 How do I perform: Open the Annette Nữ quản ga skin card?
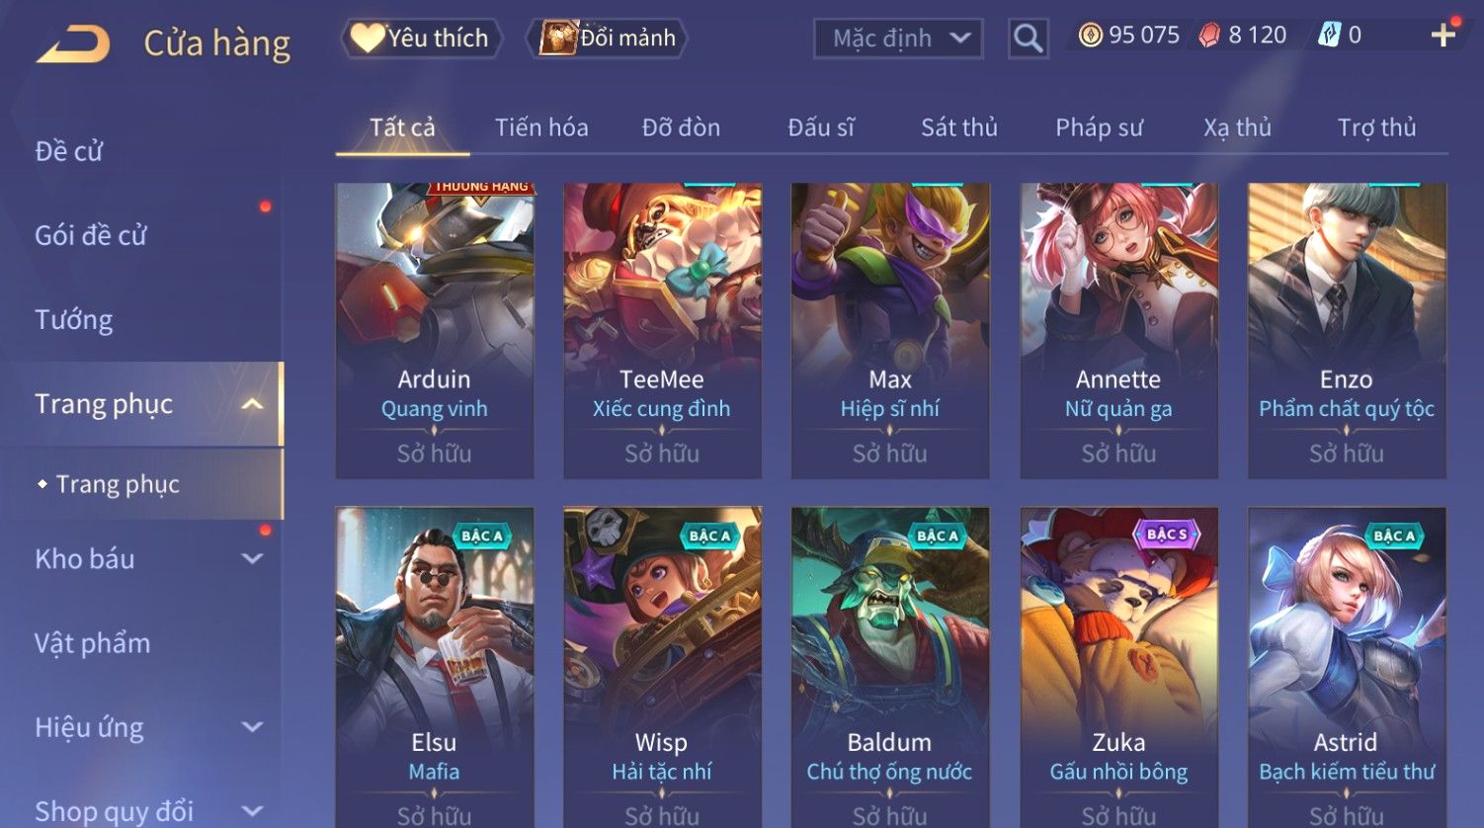(x=1118, y=331)
